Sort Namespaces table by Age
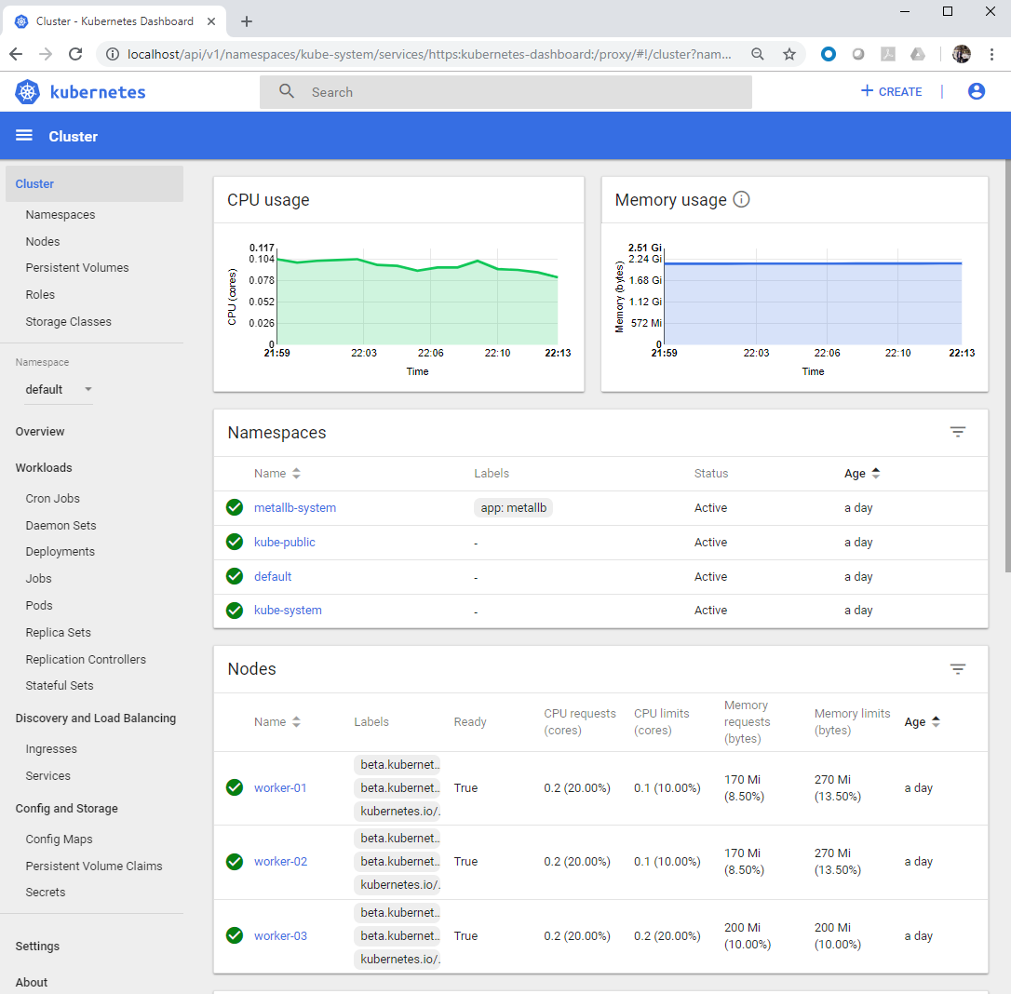The width and height of the screenshot is (1011, 994). 862,473
